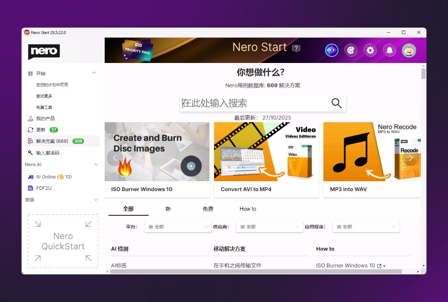Viewport: 448px width, 302px height.
Task: Open Nero Start settings gear
Action: 370,50
